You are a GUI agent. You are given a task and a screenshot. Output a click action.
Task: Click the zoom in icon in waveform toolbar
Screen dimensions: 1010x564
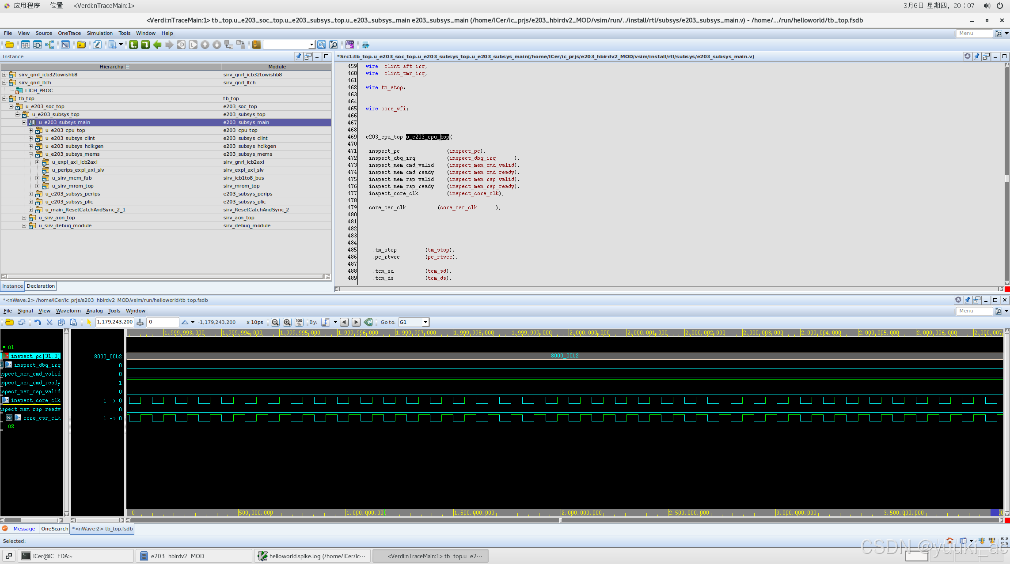[x=287, y=322]
